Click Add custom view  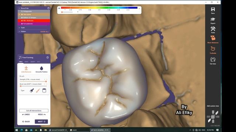(213, 106)
